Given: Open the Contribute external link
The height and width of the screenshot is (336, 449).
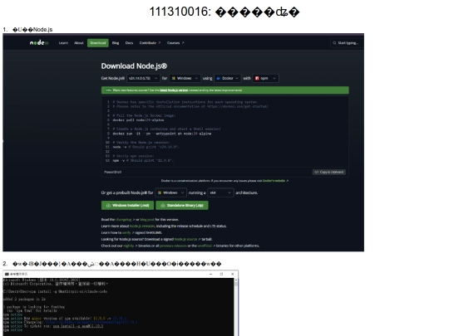Looking at the screenshot, I should tap(150, 43).
